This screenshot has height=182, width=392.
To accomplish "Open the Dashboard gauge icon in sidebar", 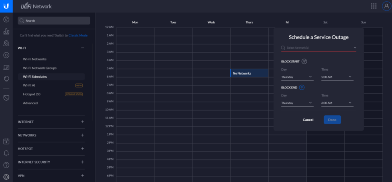I will [x=6, y=19].
